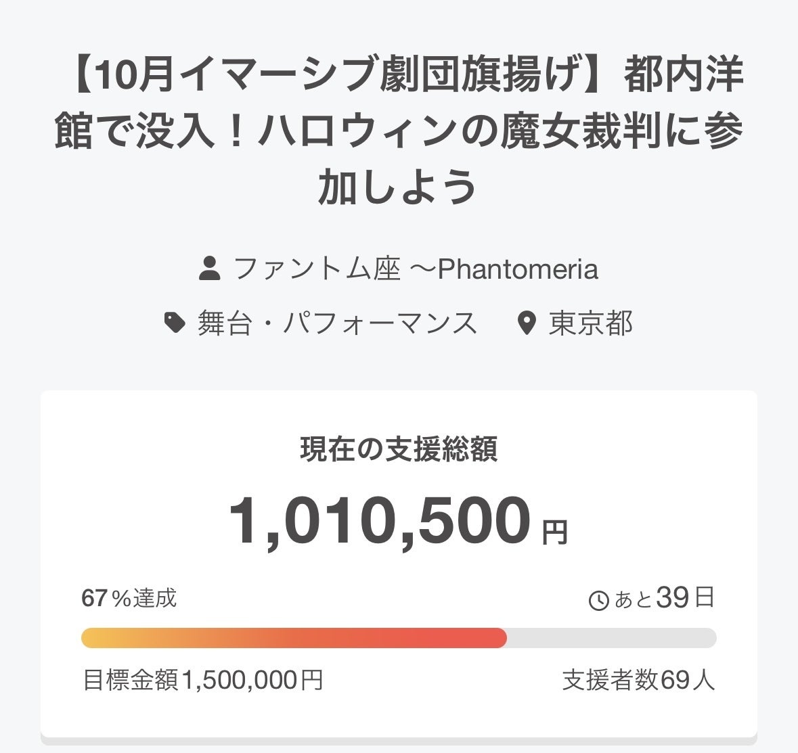
Task: Open the 舞台・パフォーマンス category
Action: [337, 323]
